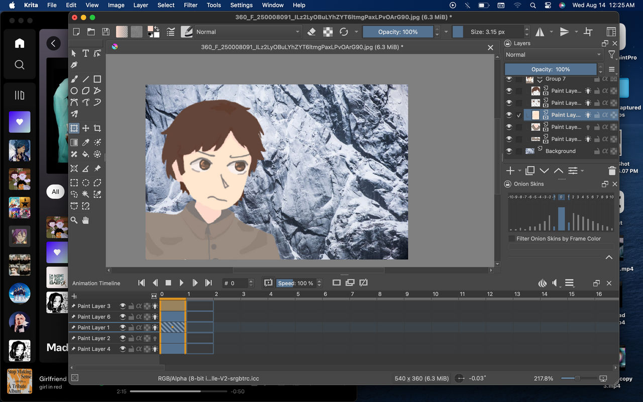Choose the Freehand Brush tool

click(x=74, y=79)
